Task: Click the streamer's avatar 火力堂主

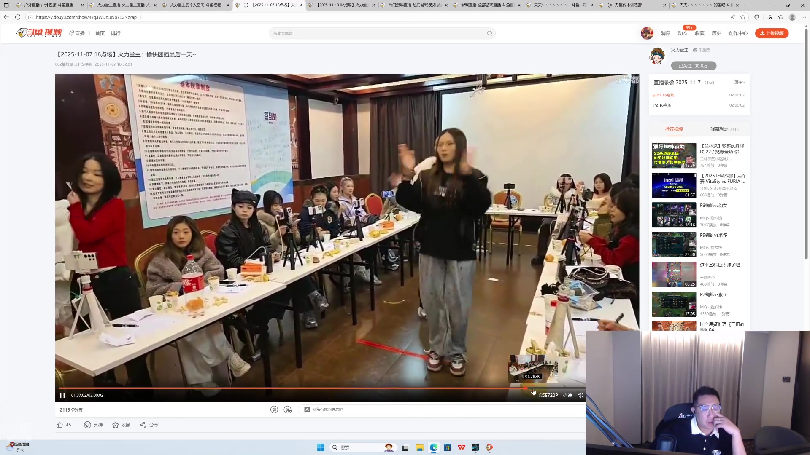Action: [657, 56]
